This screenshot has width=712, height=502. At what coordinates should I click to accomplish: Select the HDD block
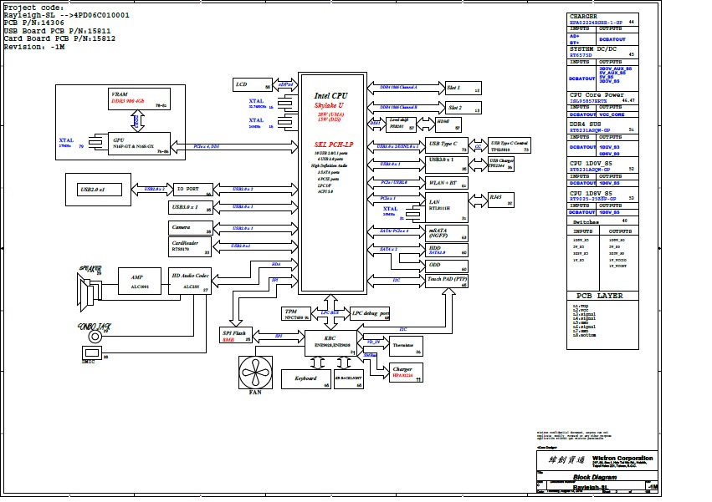447,251
